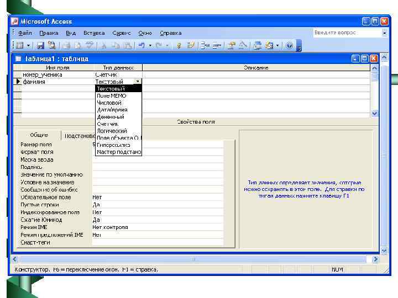Screen dimensions: 398x298
Task: Switch to the Общие tab
Action: pyautogui.click(x=39, y=135)
